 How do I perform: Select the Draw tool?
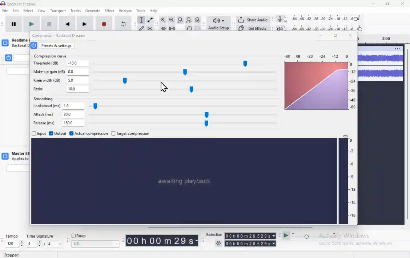click(x=141, y=28)
